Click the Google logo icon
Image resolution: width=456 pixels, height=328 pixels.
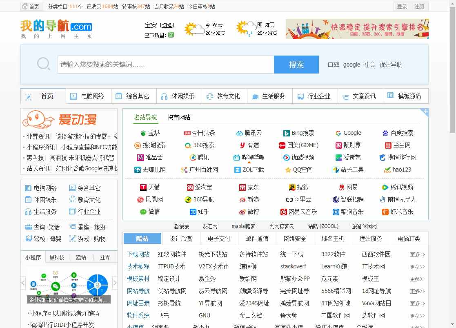pyautogui.click(x=338, y=133)
